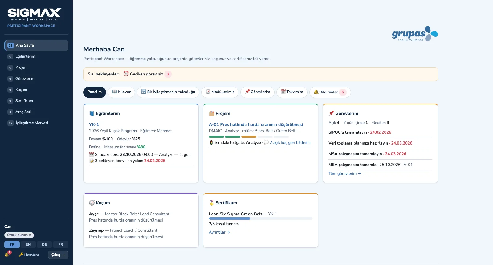Viewport: 493px width, 265px height.
Task: Click the Green Belt certificate progress bar
Action: click(x=261, y=218)
